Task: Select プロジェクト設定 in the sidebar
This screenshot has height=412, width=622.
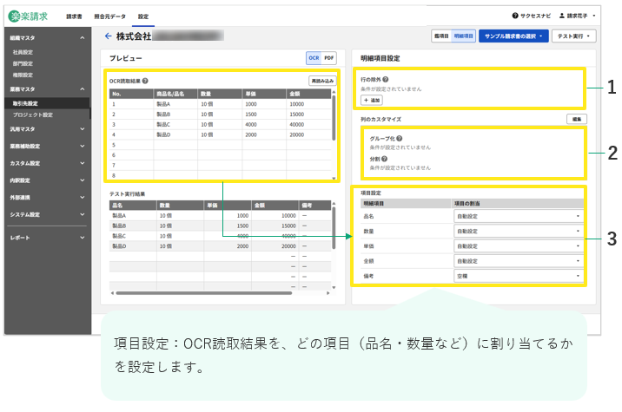Action: pos(32,114)
